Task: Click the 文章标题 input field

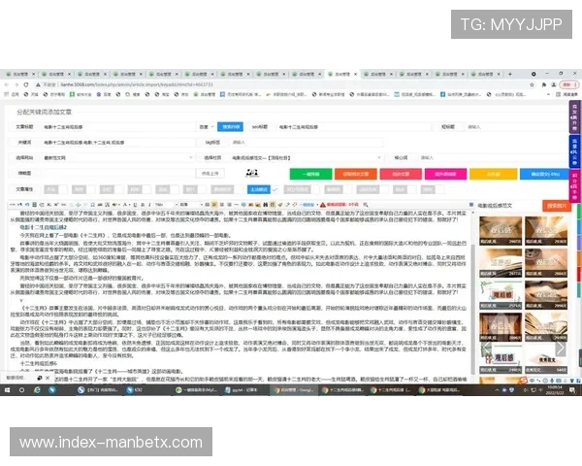Action: (x=117, y=127)
